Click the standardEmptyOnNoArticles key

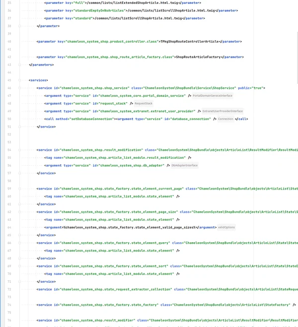point(100,10)
